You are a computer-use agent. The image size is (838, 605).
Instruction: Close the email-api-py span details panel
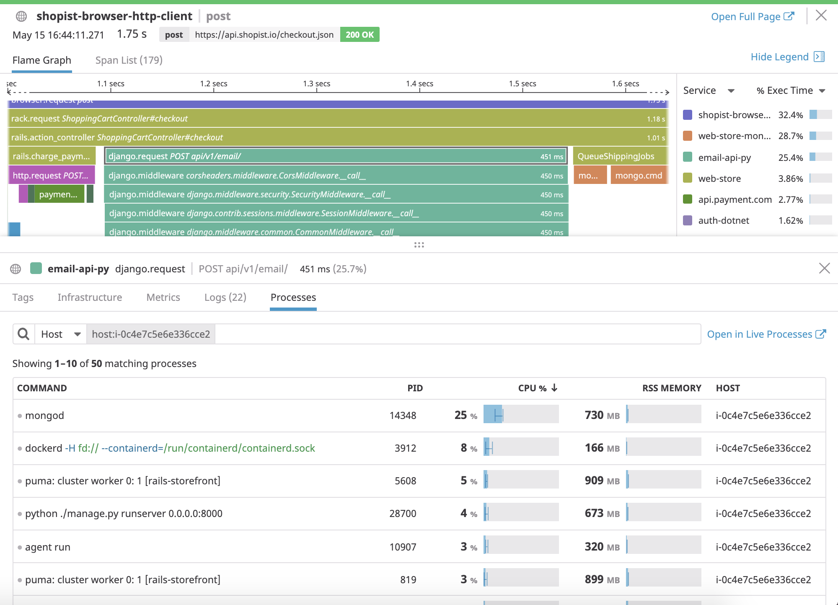pos(824,268)
